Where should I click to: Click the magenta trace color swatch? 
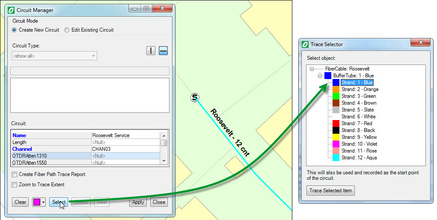[37, 202]
